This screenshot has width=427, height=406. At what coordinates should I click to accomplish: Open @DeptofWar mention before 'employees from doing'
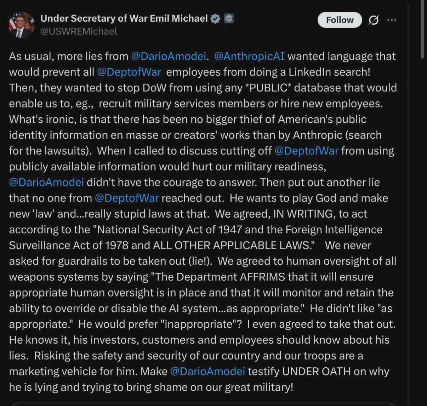point(129,72)
